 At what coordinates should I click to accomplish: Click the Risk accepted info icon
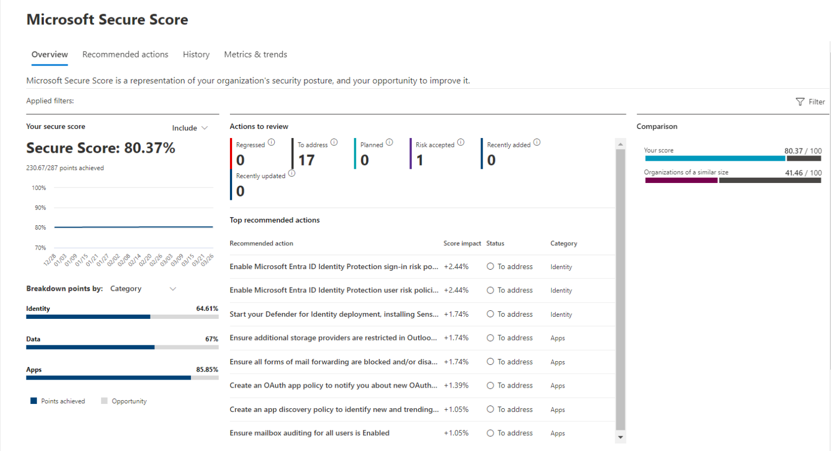pos(460,141)
